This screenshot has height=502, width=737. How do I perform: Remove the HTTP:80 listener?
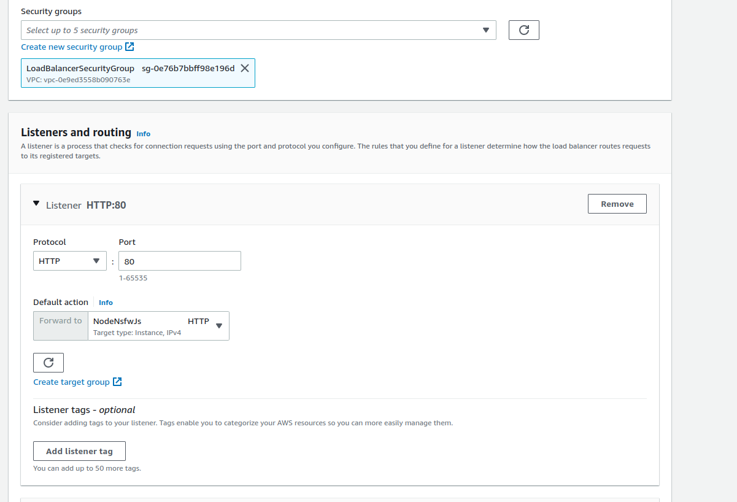click(617, 204)
